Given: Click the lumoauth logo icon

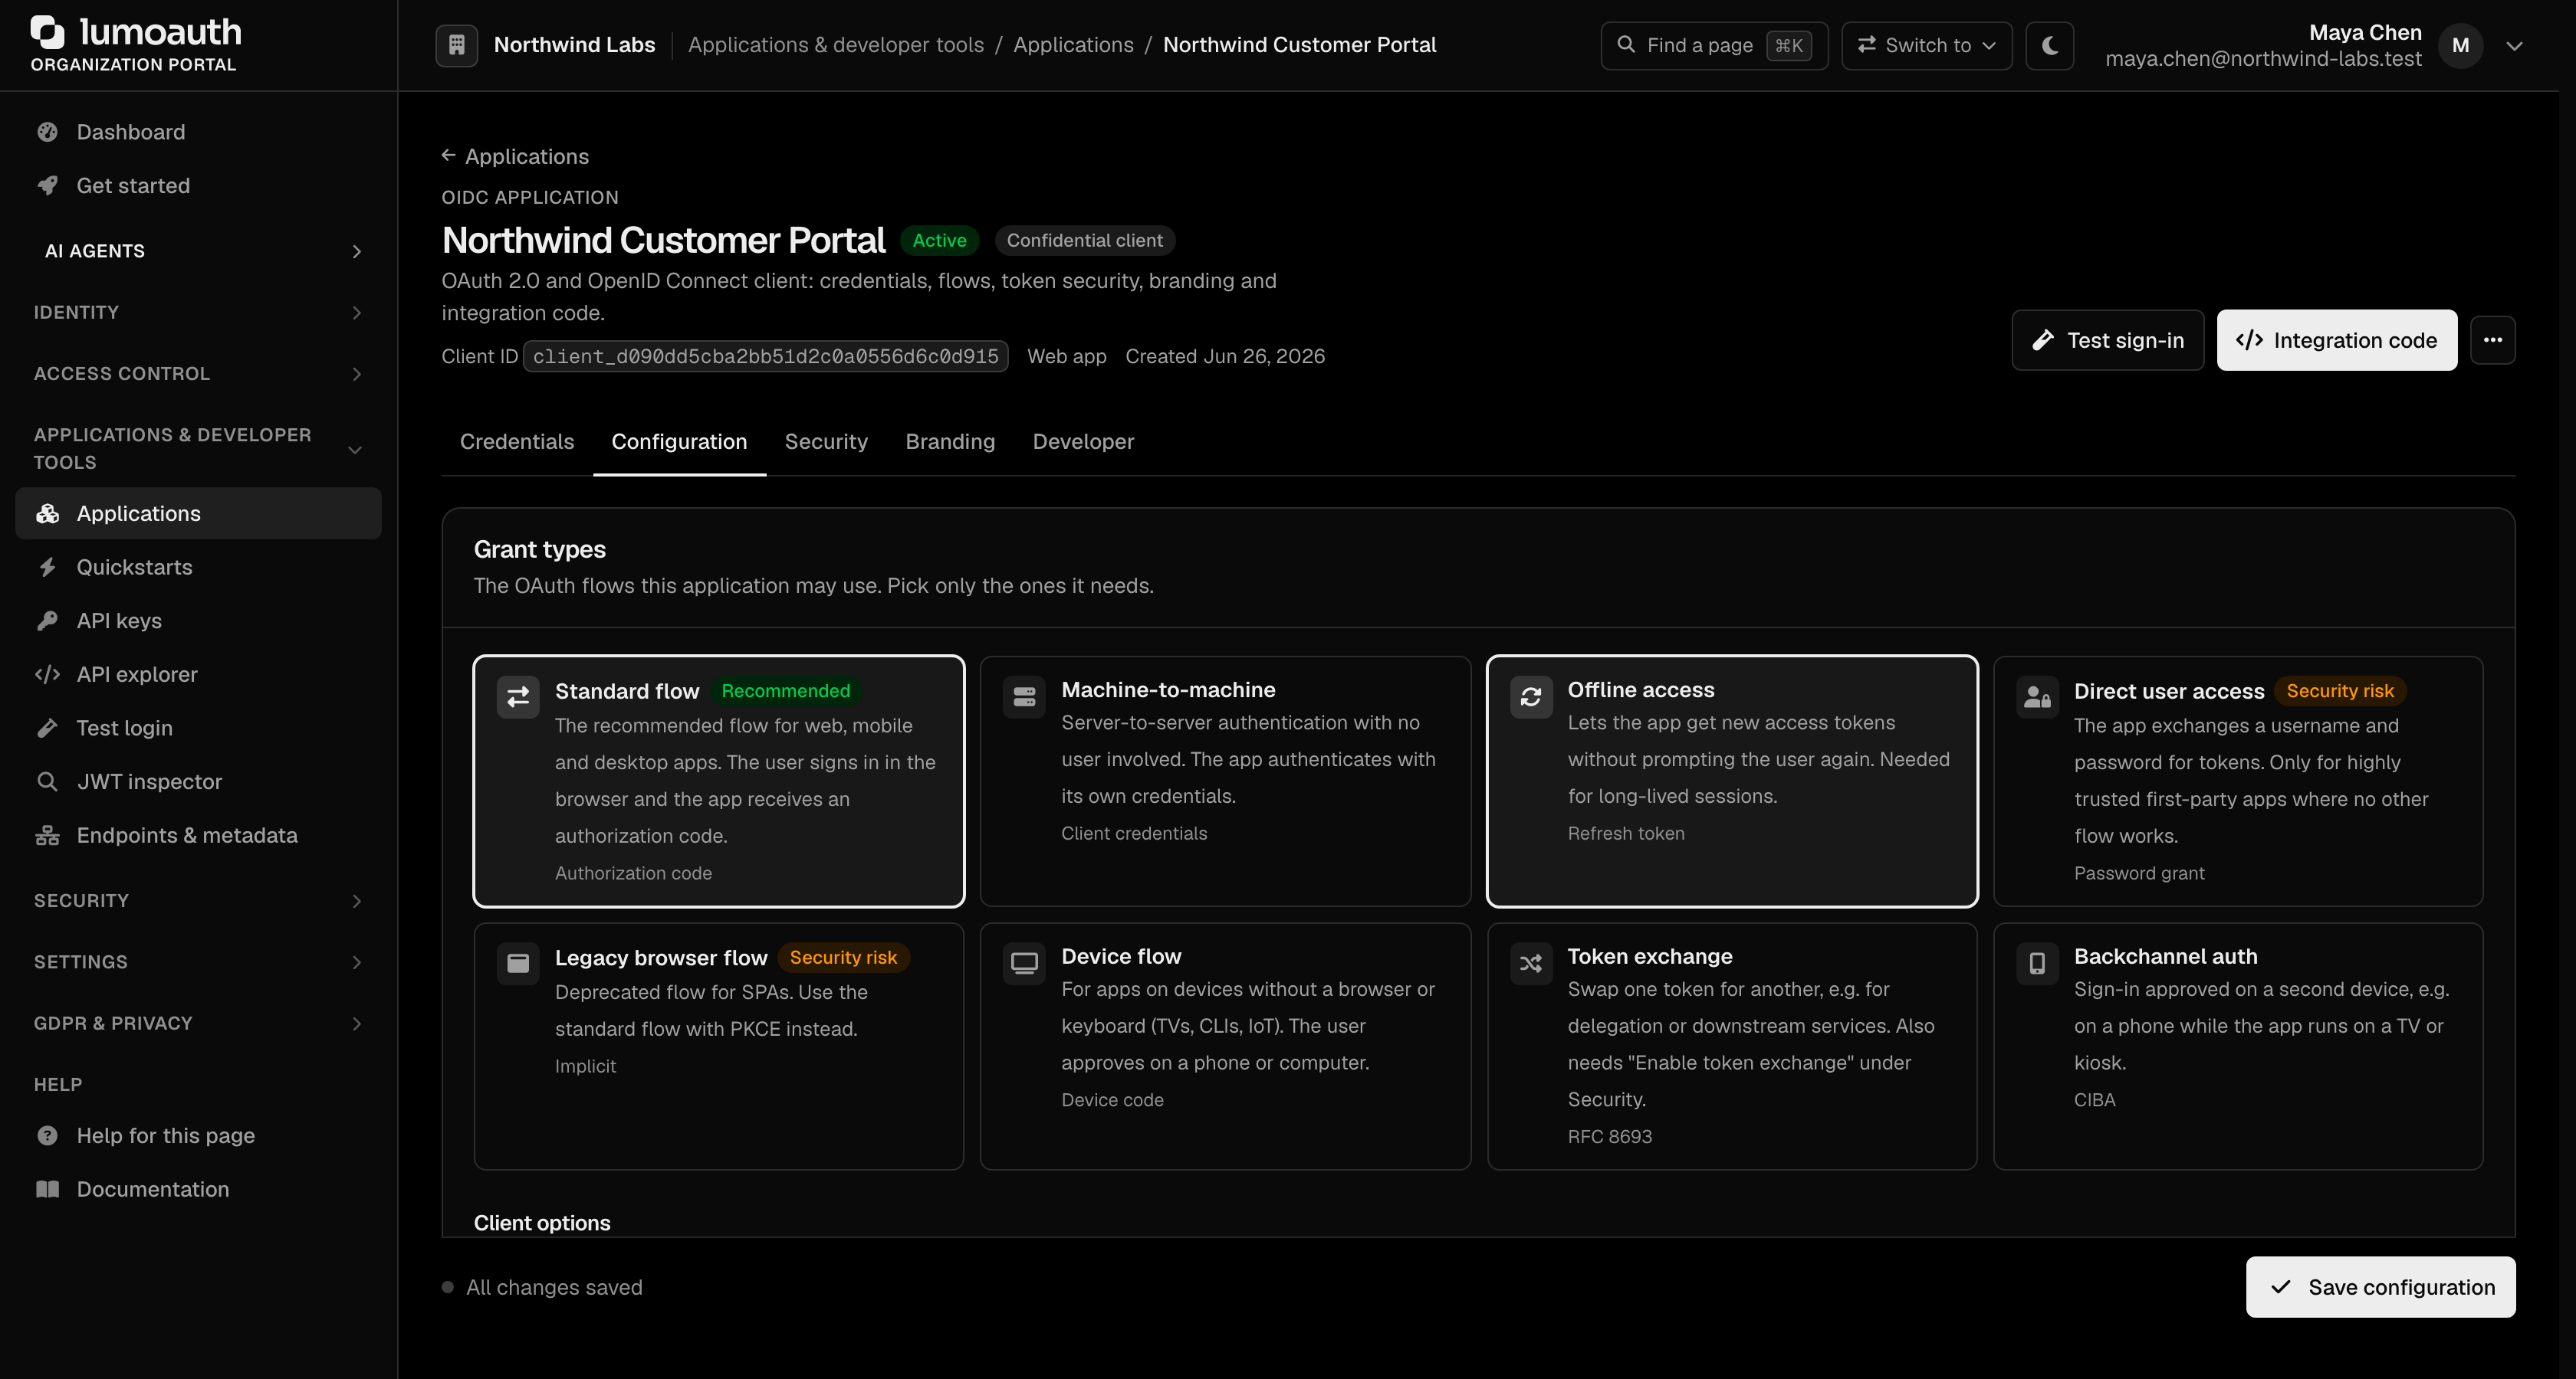Looking at the screenshot, I should click(x=48, y=32).
